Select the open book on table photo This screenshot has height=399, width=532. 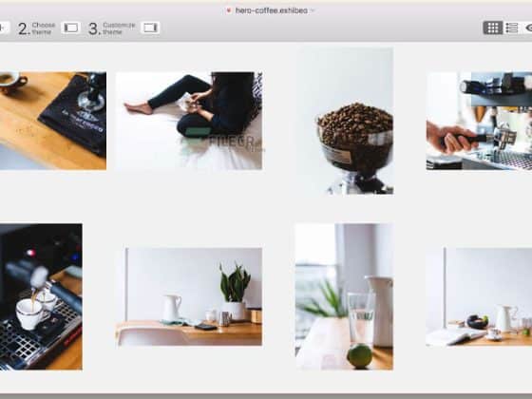(x=479, y=296)
